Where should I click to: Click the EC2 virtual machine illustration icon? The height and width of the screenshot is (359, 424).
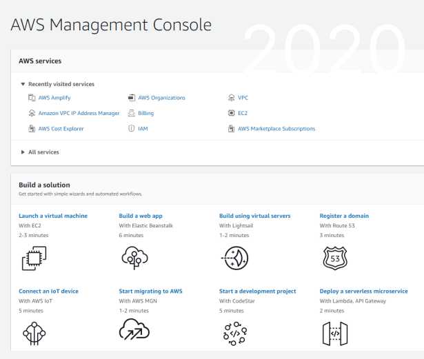click(x=34, y=258)
